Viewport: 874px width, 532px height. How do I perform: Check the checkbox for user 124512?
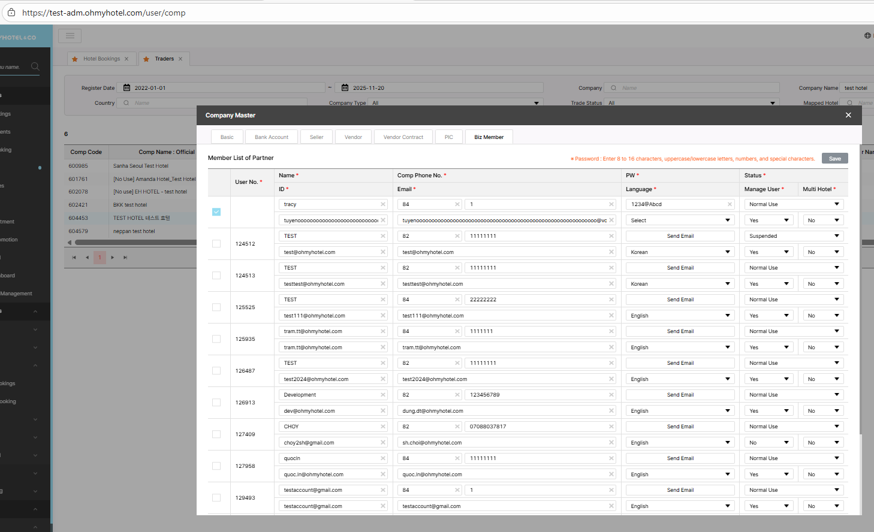coord(216,244)
